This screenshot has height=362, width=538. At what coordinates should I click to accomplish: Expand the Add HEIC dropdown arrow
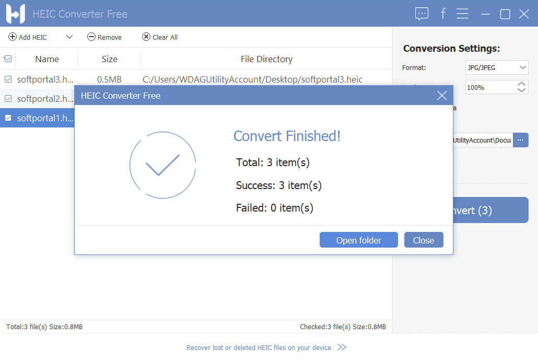(69, 37)
